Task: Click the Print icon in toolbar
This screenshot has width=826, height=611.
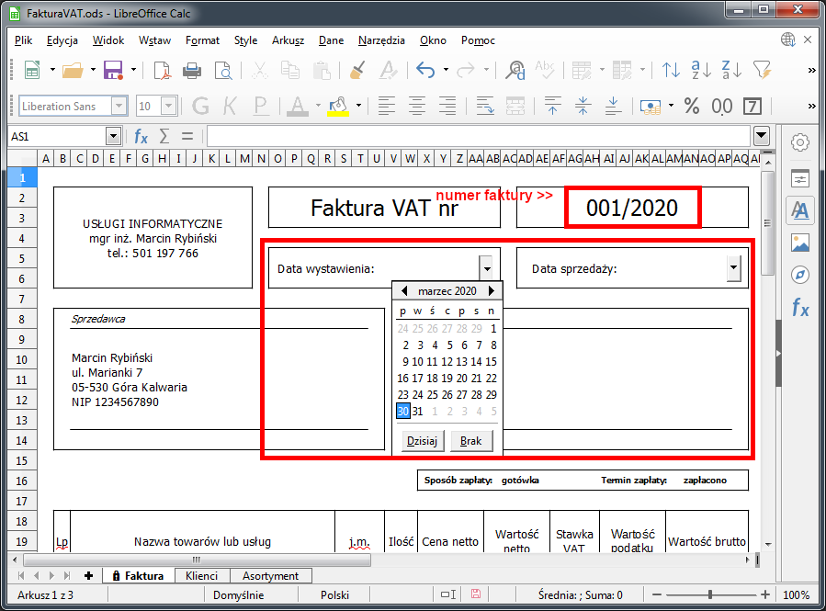Action: click(192, 71)
